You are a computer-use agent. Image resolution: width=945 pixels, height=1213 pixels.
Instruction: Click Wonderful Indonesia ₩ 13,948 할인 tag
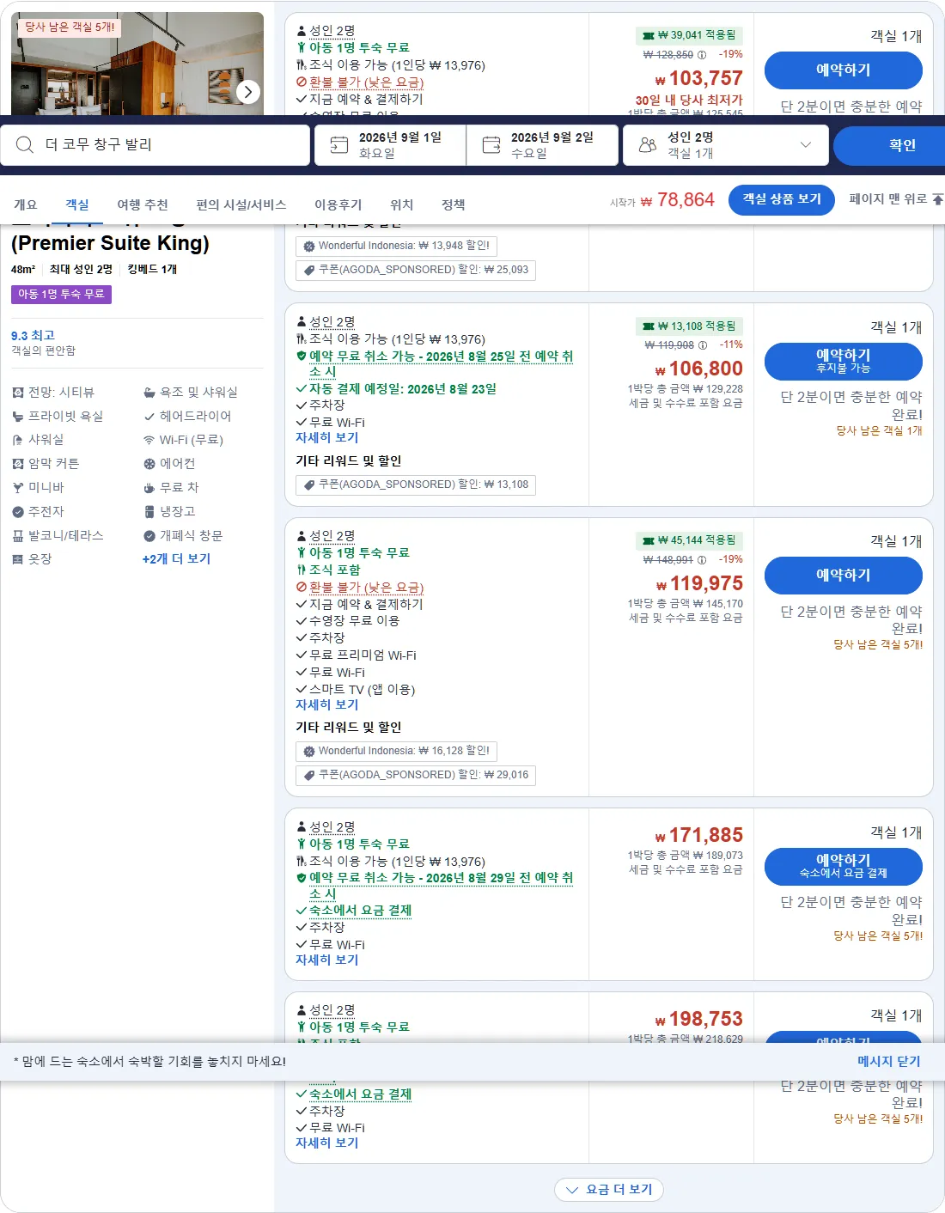(396, 246)
